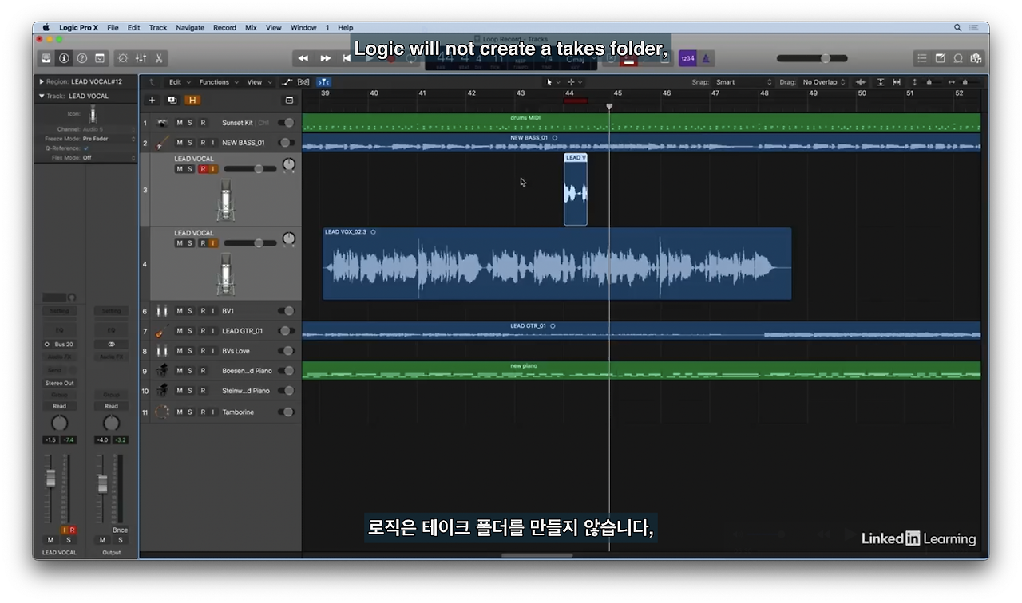Toggle the red record enable on track 3 LEAD VOCAL
Viewport: 1022px width, 603px height.
[203, 169]
